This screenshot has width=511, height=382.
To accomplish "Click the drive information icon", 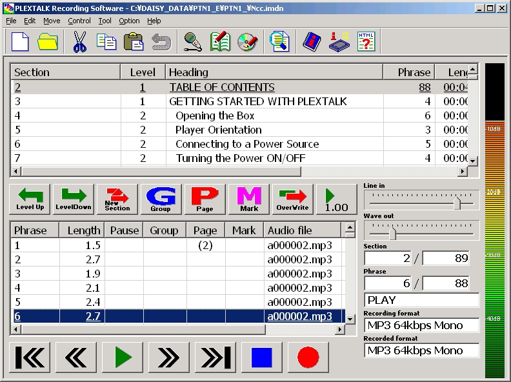I will (x=339, y=41).
